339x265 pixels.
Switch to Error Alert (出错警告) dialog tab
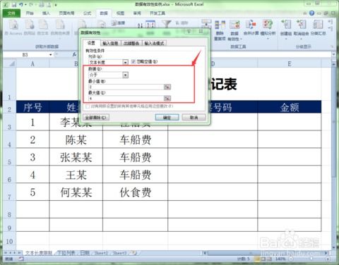pyautogui.click(x=131, y=43)
